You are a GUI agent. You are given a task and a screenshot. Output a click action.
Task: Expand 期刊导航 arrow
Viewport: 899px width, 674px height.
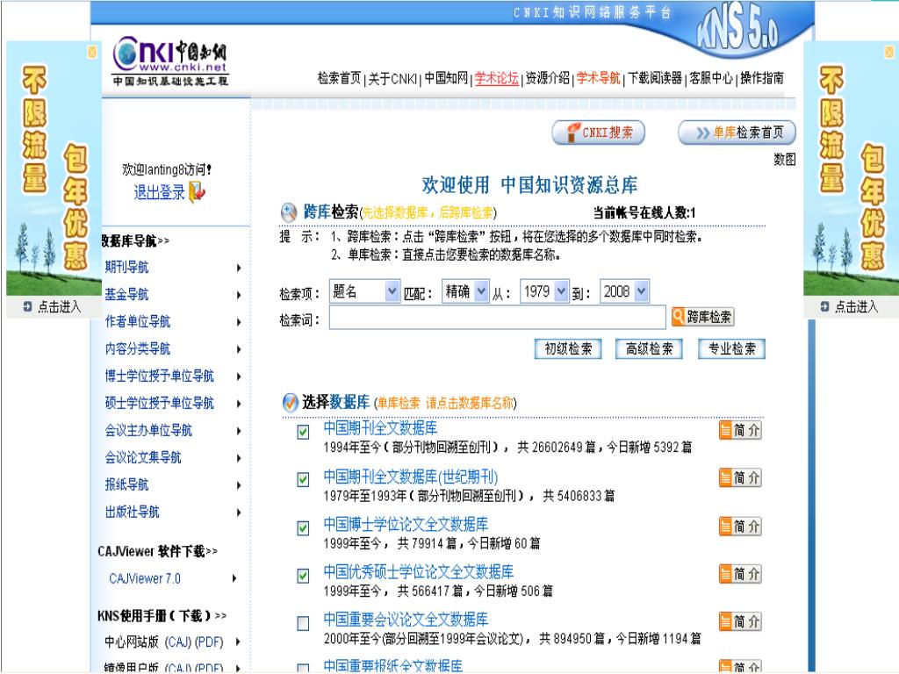239,268
